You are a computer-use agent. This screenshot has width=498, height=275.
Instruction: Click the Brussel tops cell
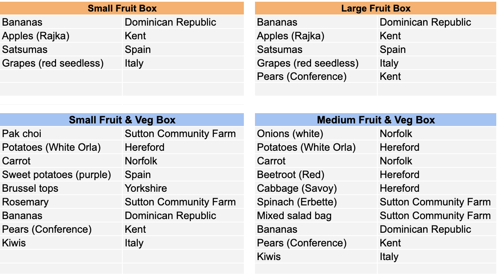click(61, 188)
